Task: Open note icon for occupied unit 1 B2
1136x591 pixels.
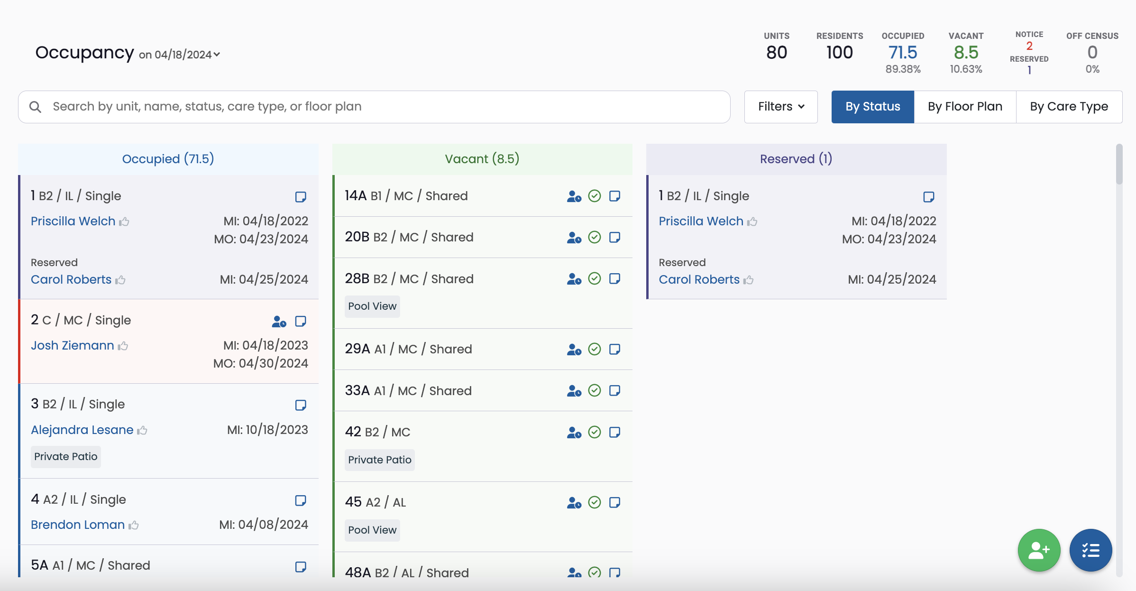Action: tap(301, 197)
